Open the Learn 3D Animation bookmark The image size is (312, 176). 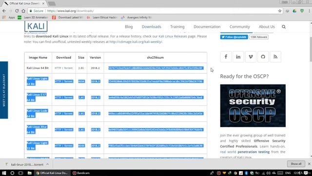point(33,18)
